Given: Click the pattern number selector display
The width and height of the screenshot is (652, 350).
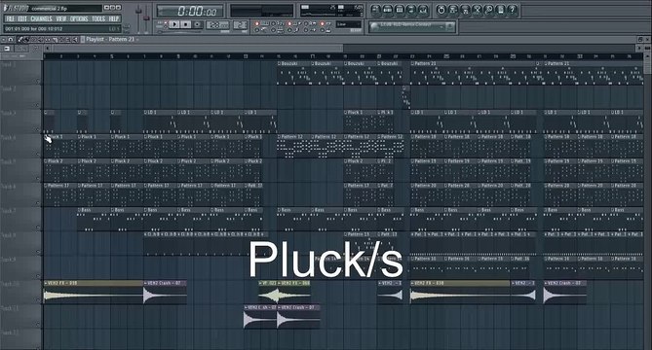Looking at the screenshot, I should pos(241,25).
